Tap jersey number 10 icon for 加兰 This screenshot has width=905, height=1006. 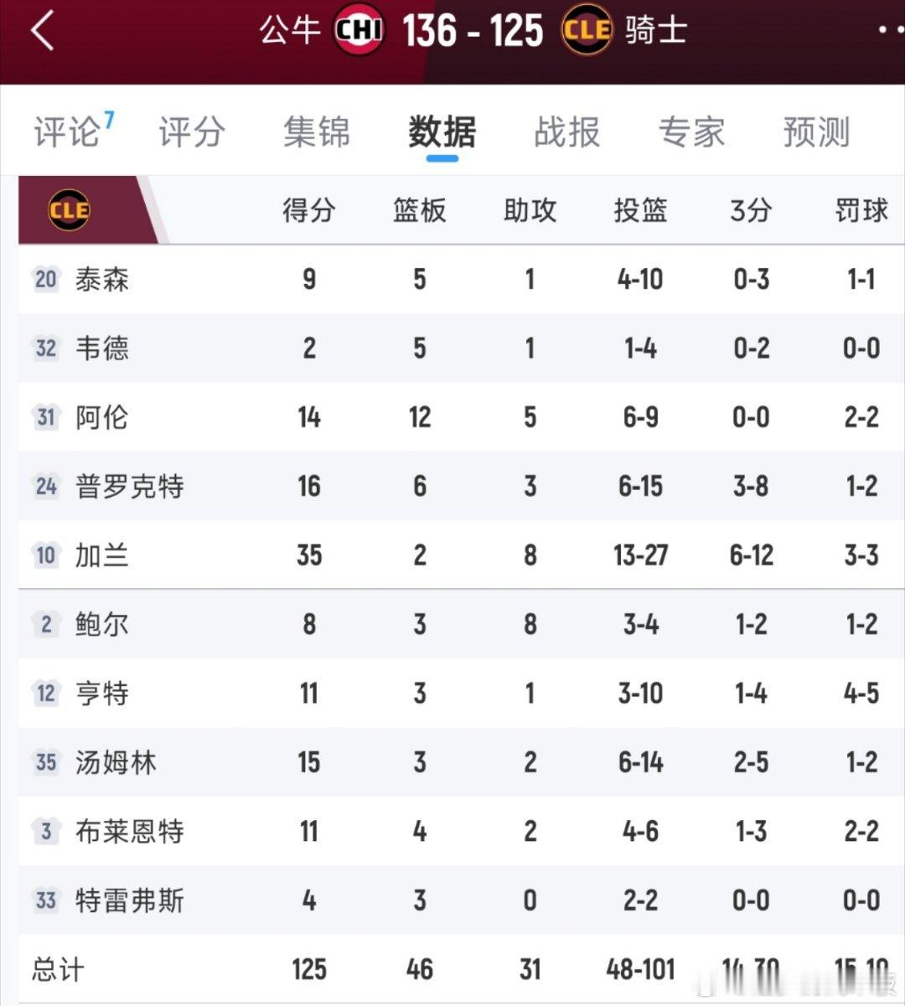[46, 555]
